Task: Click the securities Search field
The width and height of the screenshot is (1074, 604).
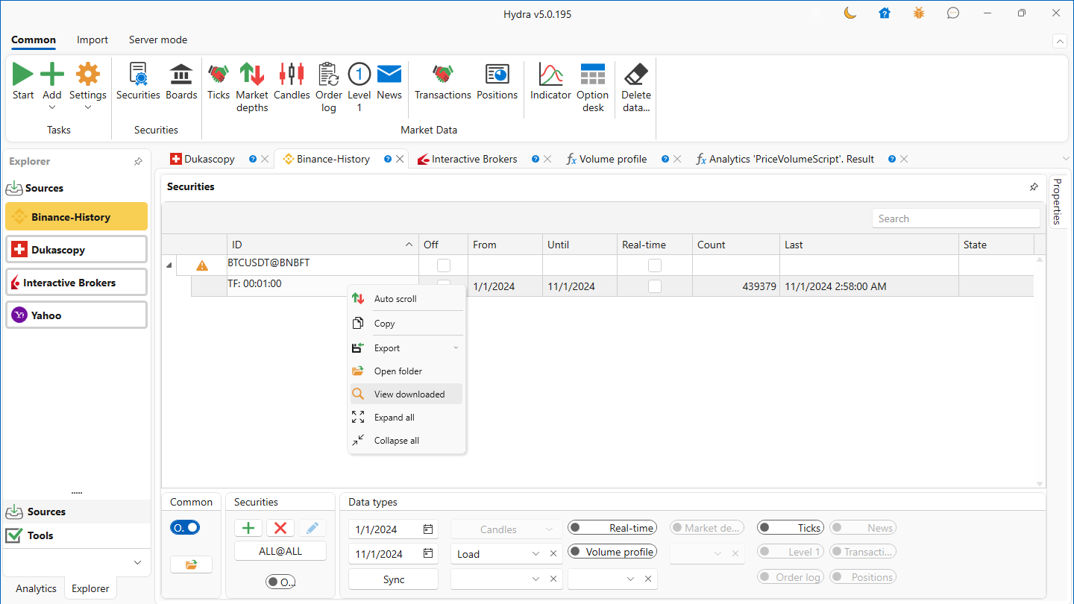Action: coord(955,218)
